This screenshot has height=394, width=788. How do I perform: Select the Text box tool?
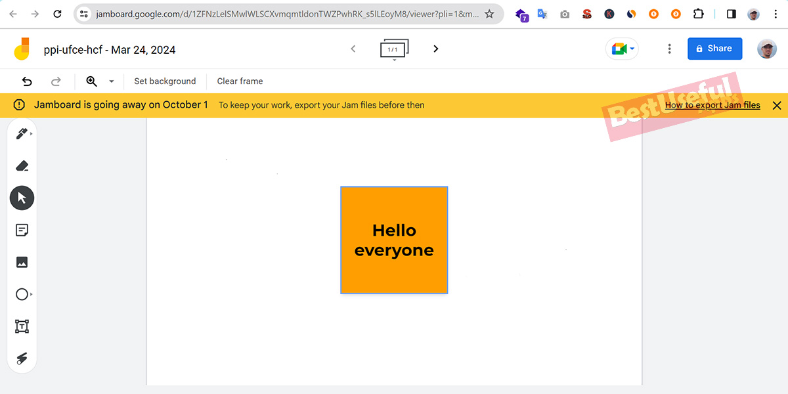click(x=22, y=326)
